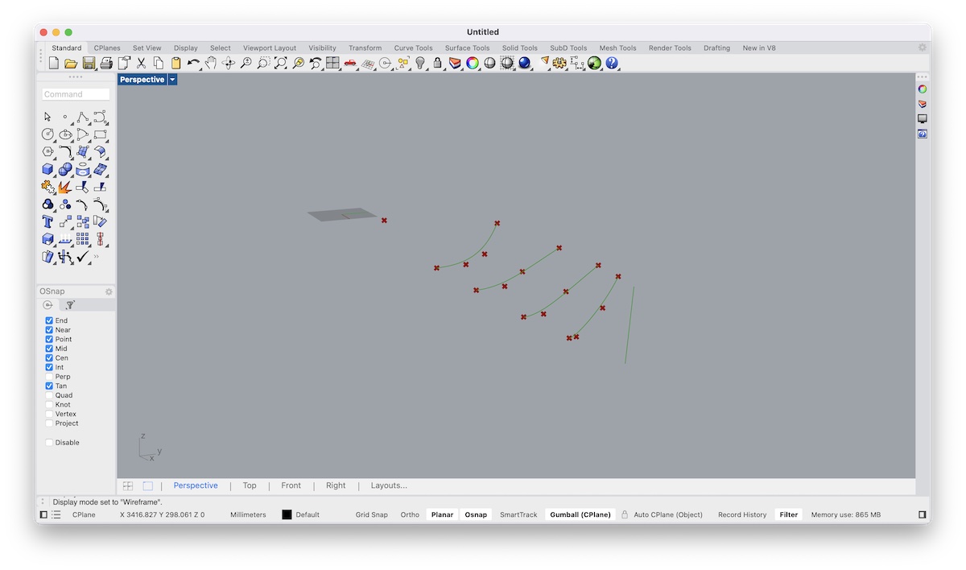Select the Polyline tool in the sidebar
966x570 pixels.
click(x=82, y=117)
